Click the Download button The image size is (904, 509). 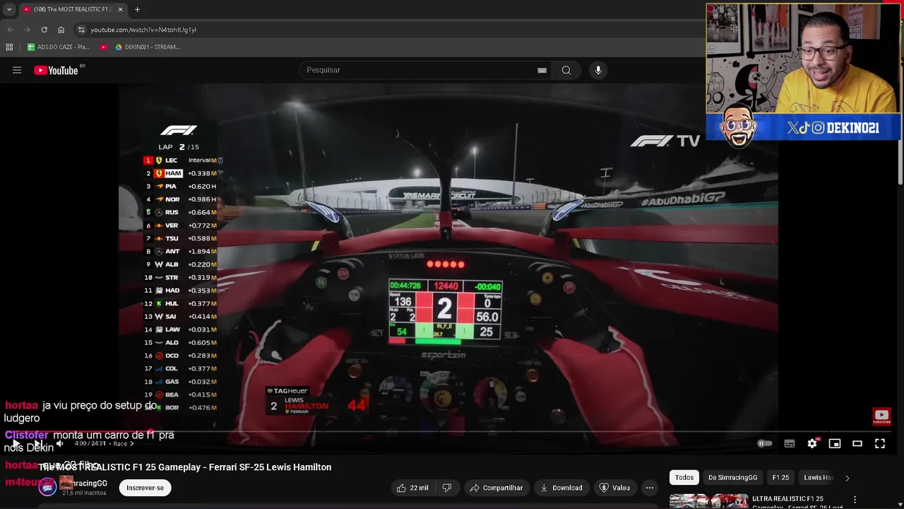point(561,488)
